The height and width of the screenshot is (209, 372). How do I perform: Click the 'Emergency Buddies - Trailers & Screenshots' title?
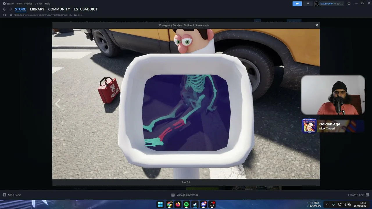184,26
